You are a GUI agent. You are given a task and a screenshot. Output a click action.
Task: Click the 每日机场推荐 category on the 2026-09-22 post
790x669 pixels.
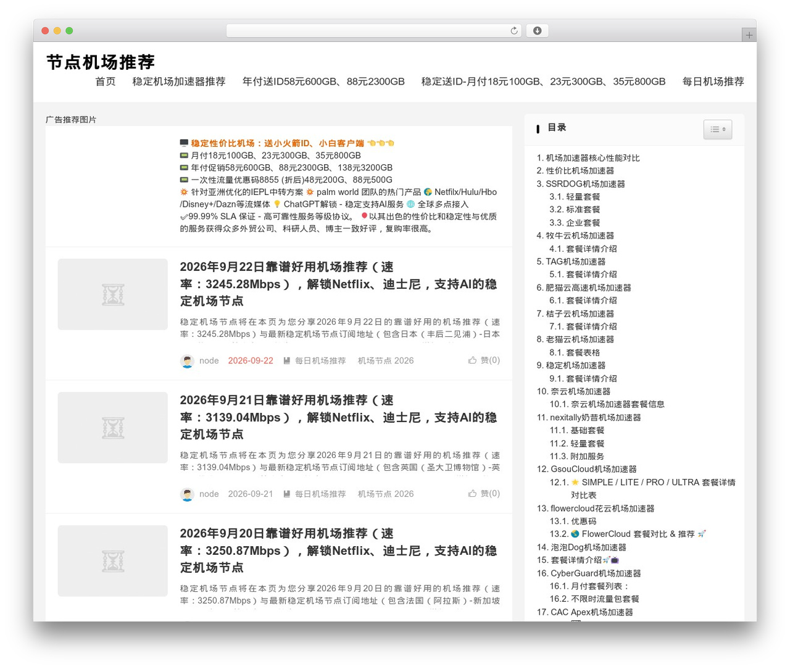pyautogui.click(x=320, y=361)
